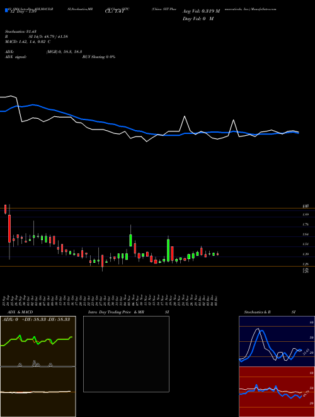Click the 'ADX & MACD' panel title
The width and height of the screenshot is (315, 417).
click(x=20, y=312)
